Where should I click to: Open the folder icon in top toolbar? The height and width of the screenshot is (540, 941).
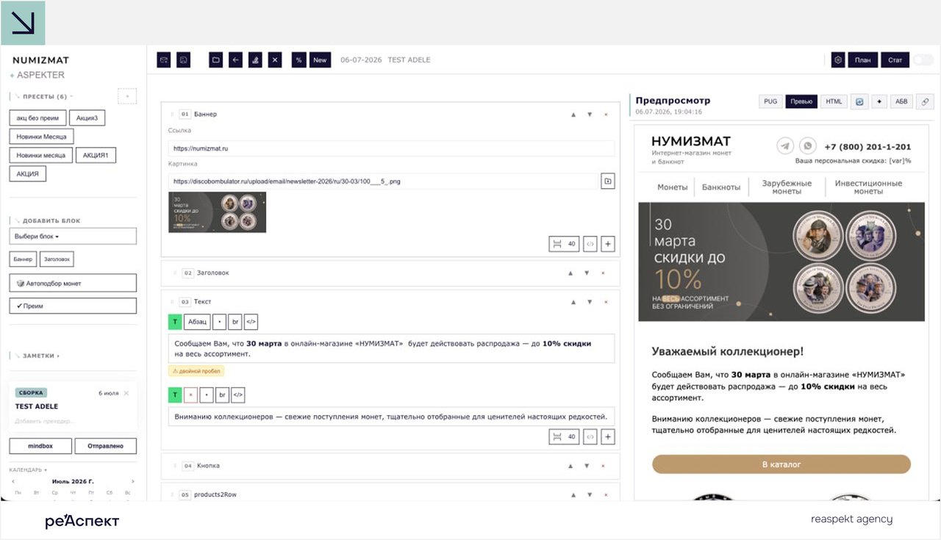point(215,60)
